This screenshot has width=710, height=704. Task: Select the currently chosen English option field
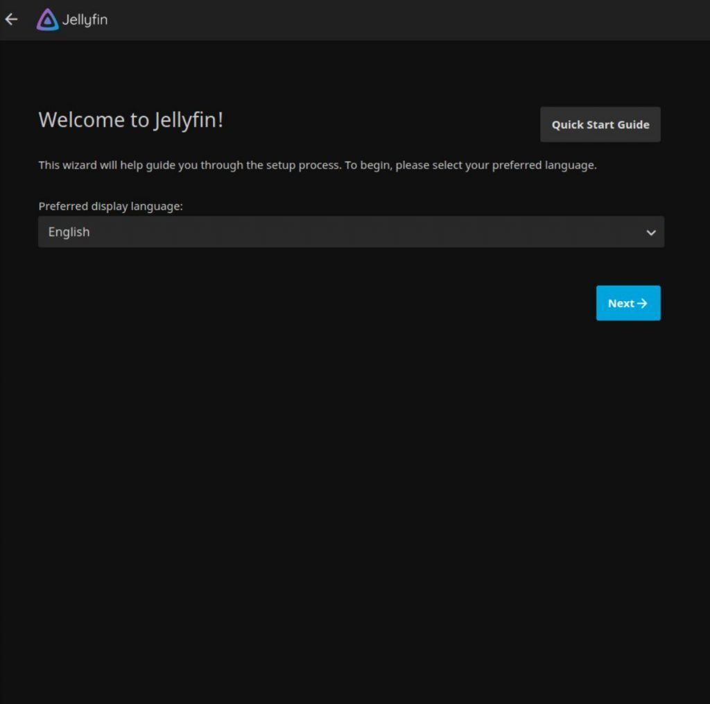351,232
